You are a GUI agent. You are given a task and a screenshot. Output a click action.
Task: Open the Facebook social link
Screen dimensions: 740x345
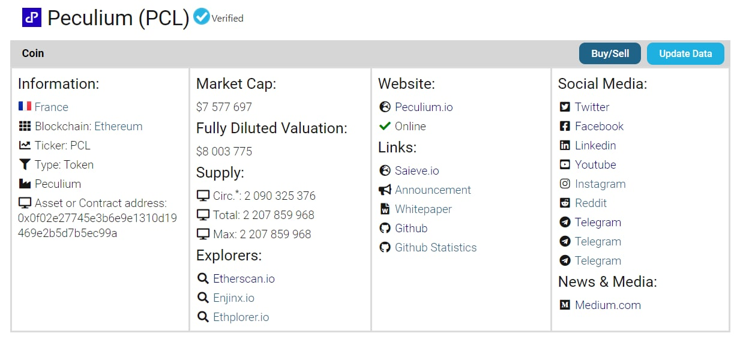(x=599, y=126)
